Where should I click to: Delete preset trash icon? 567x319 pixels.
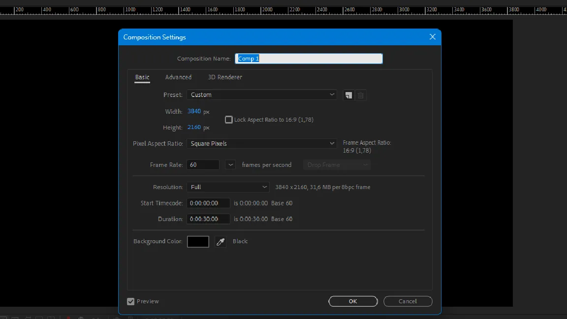tap(360, 95)
